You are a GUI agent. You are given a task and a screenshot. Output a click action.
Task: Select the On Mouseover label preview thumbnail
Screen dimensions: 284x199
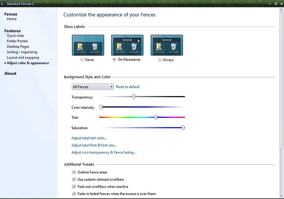coord(127,45)
